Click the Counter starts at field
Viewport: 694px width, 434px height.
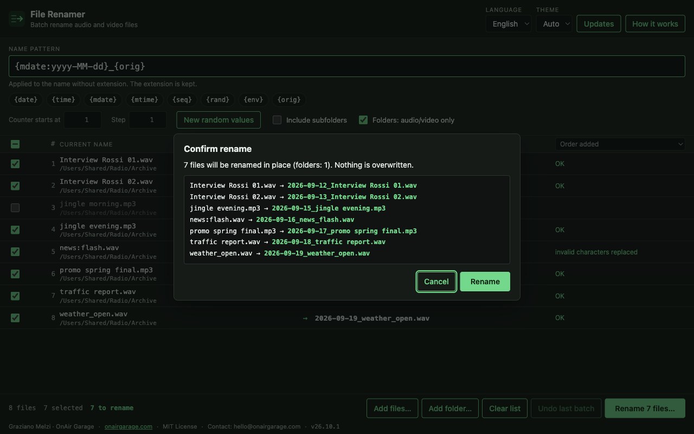click(82, 120)
